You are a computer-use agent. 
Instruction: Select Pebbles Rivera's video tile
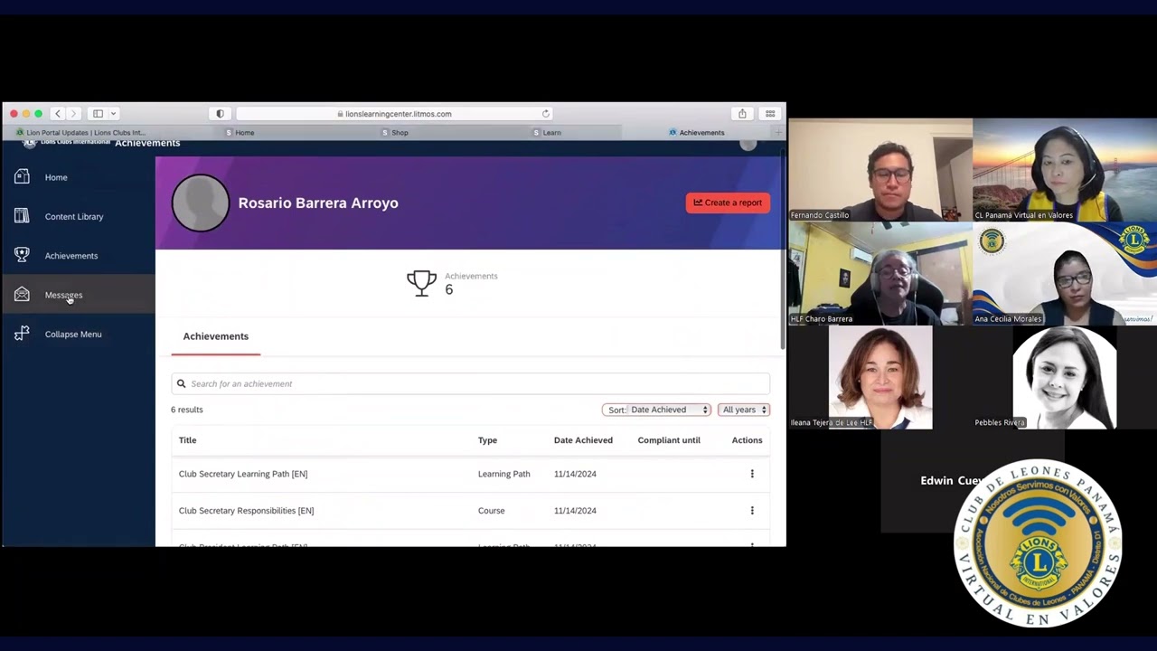click(x=1065, y=378)
